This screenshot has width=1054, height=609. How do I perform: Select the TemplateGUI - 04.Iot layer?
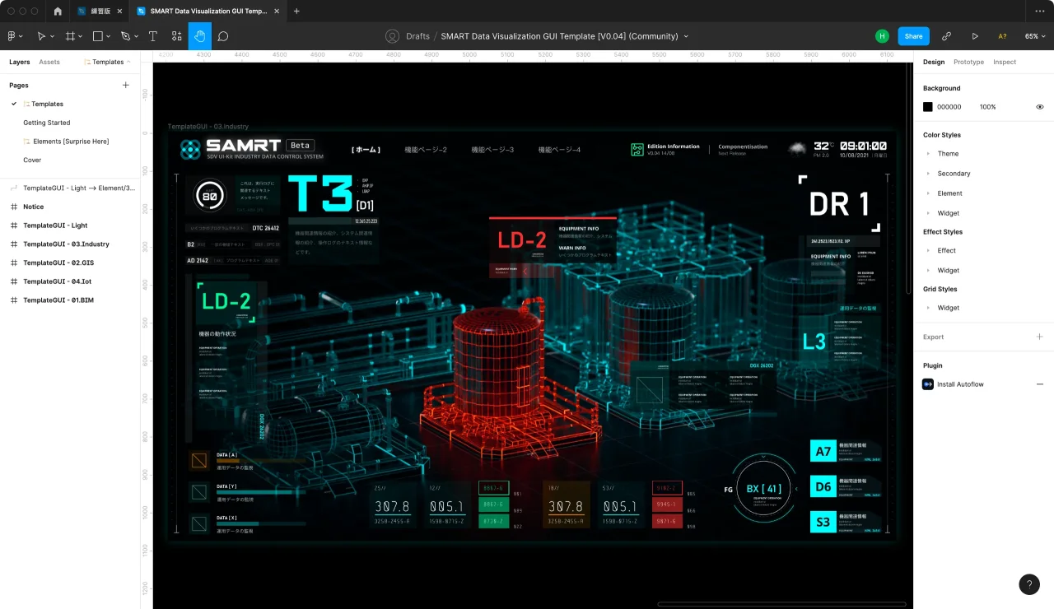coord(57,281)
